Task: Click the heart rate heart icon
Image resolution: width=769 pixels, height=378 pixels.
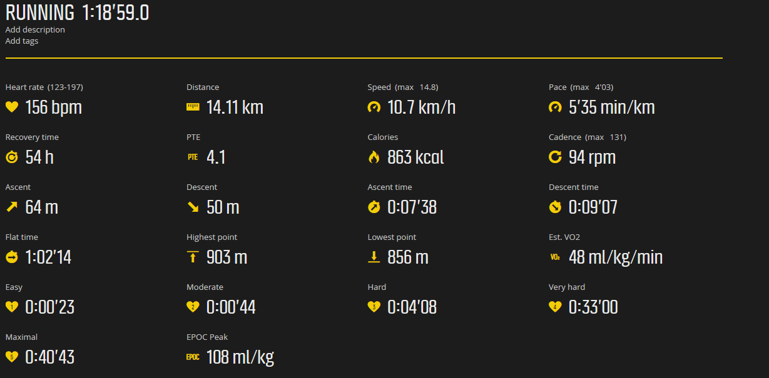Action: pos(12,107)
